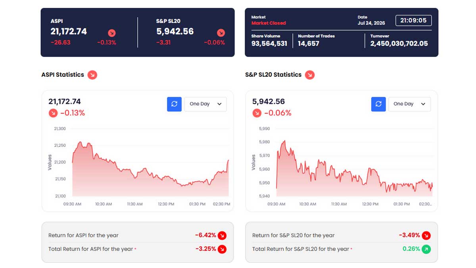Click Total Return for S&P SL20 for the year label
The height and width of the screenshot is (268, 476).
pyautogui.click(x=301, y=249)
